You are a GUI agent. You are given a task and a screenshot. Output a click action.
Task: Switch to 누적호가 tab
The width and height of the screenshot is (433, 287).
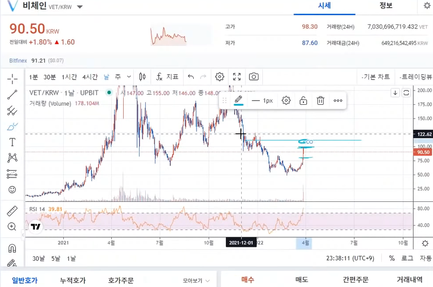click(72, 280)
